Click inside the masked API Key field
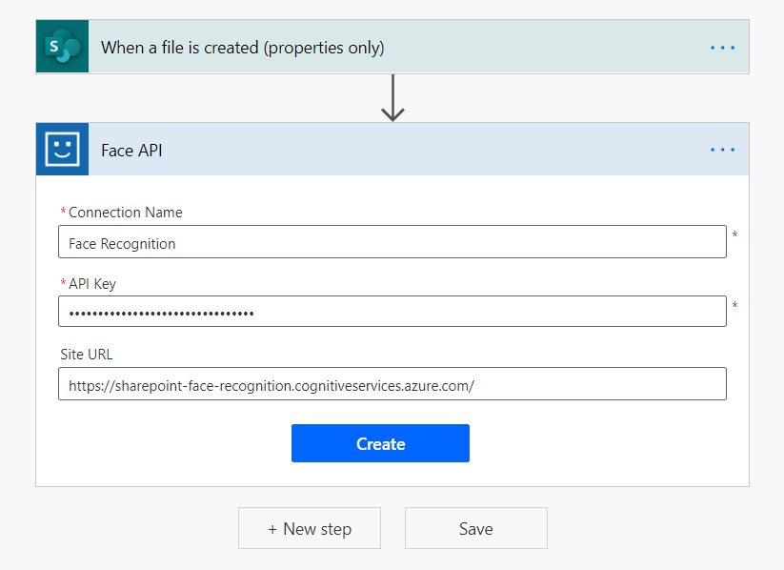Screen dimensions: 784x570 tap(392, 312)
